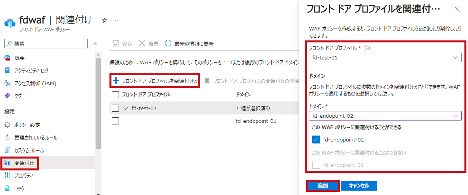Click the カスタム ルール icon
This screenshot has height=195, width=468.
pos(8,150)
